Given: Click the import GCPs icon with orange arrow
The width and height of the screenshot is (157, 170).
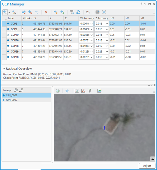Looking at the screenshot, I should 56,12.
